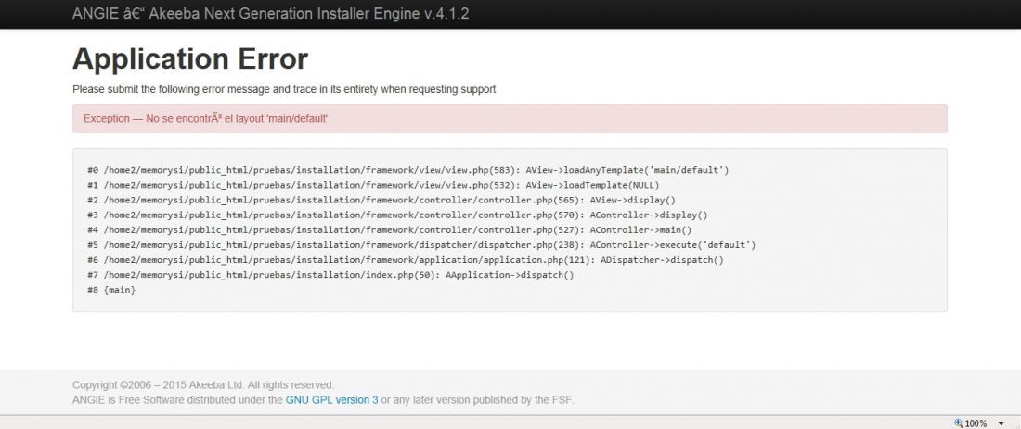Click stack trace line #0 loadAnyTemplate

click(407, 170)
